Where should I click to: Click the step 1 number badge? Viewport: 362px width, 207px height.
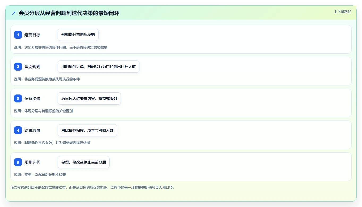point(18,35)
